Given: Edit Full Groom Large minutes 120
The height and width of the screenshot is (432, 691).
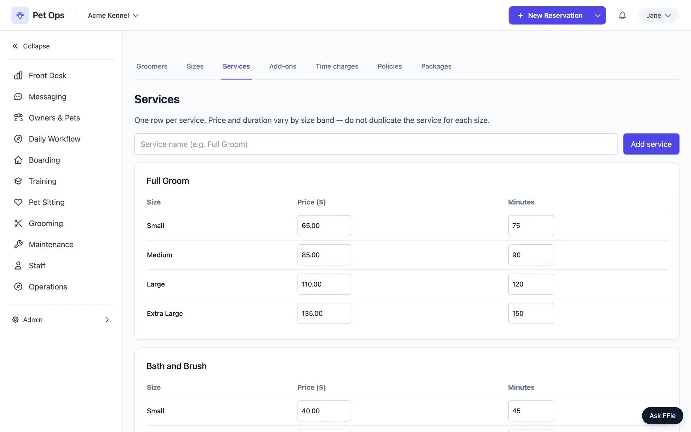Looking at the screenshot, I should [531, 284].
